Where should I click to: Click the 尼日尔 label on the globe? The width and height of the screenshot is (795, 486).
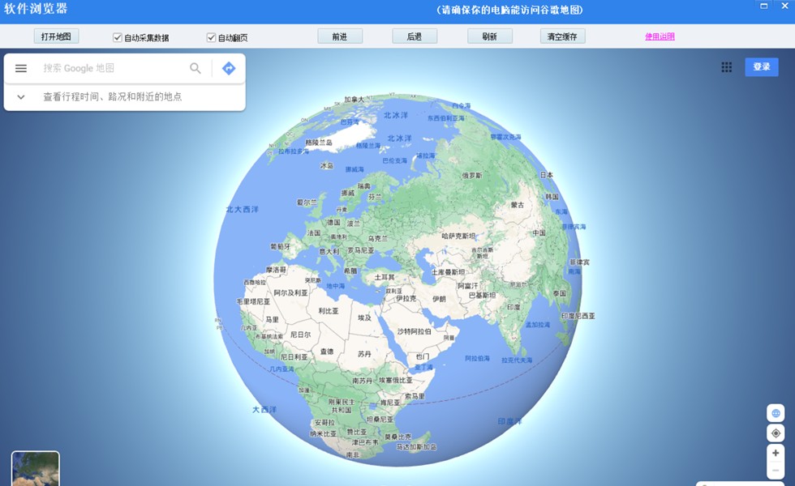300,335
